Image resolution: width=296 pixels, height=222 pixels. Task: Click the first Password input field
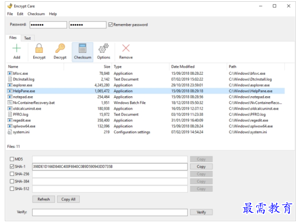pyautogui.click(x=48, y=25)
